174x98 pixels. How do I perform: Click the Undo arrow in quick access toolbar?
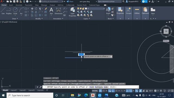[x=30, y=1]
